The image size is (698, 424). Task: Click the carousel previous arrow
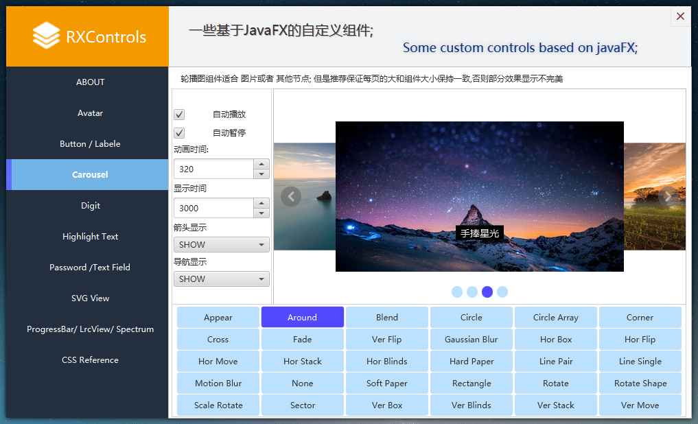(x=291, y=197)
